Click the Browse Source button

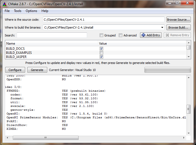point(179,20)
